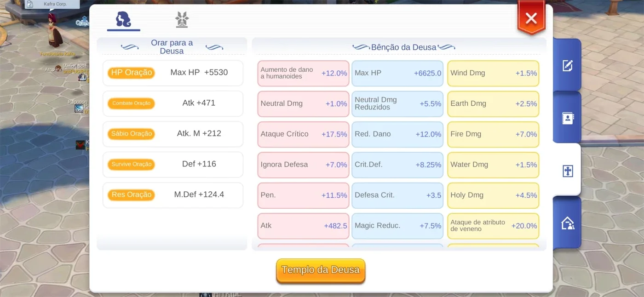Open the guild home side tab
644x297 pixels.
567,223
